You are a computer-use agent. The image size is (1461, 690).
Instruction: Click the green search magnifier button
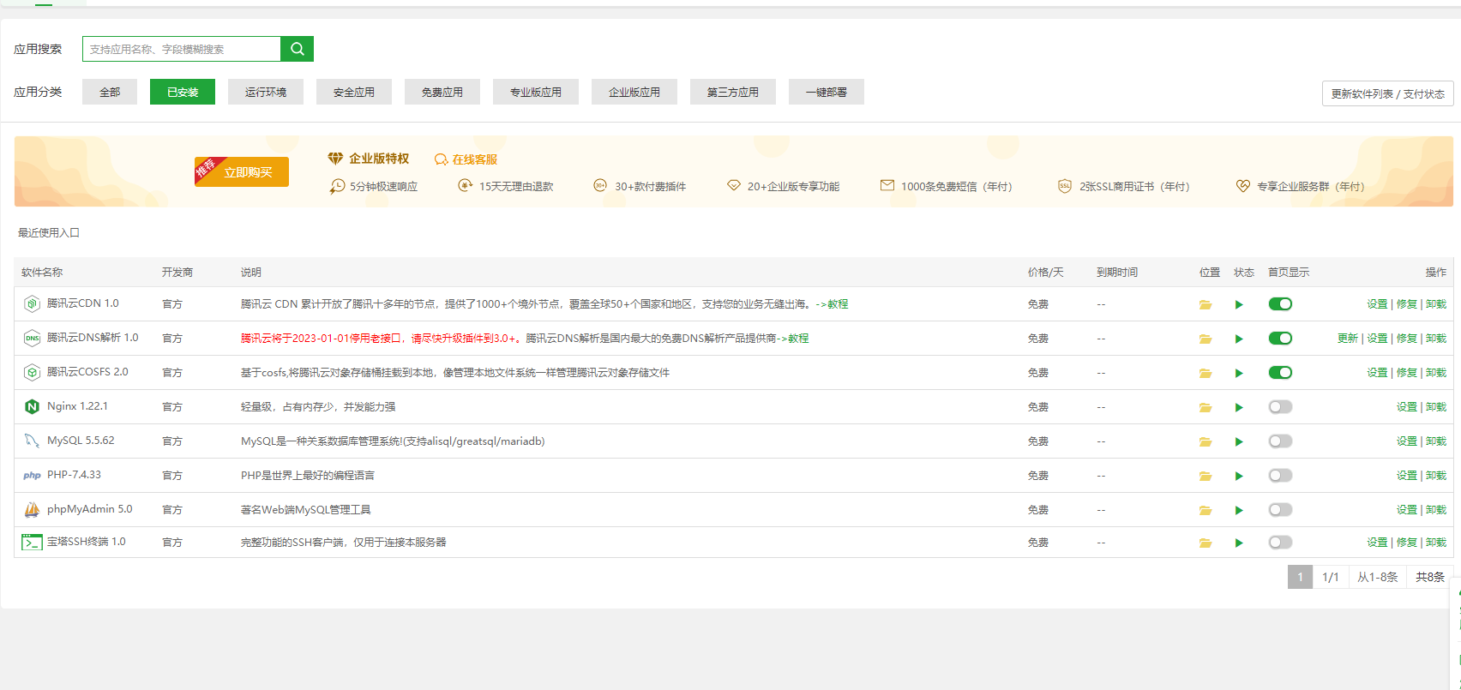pos(297,49)
